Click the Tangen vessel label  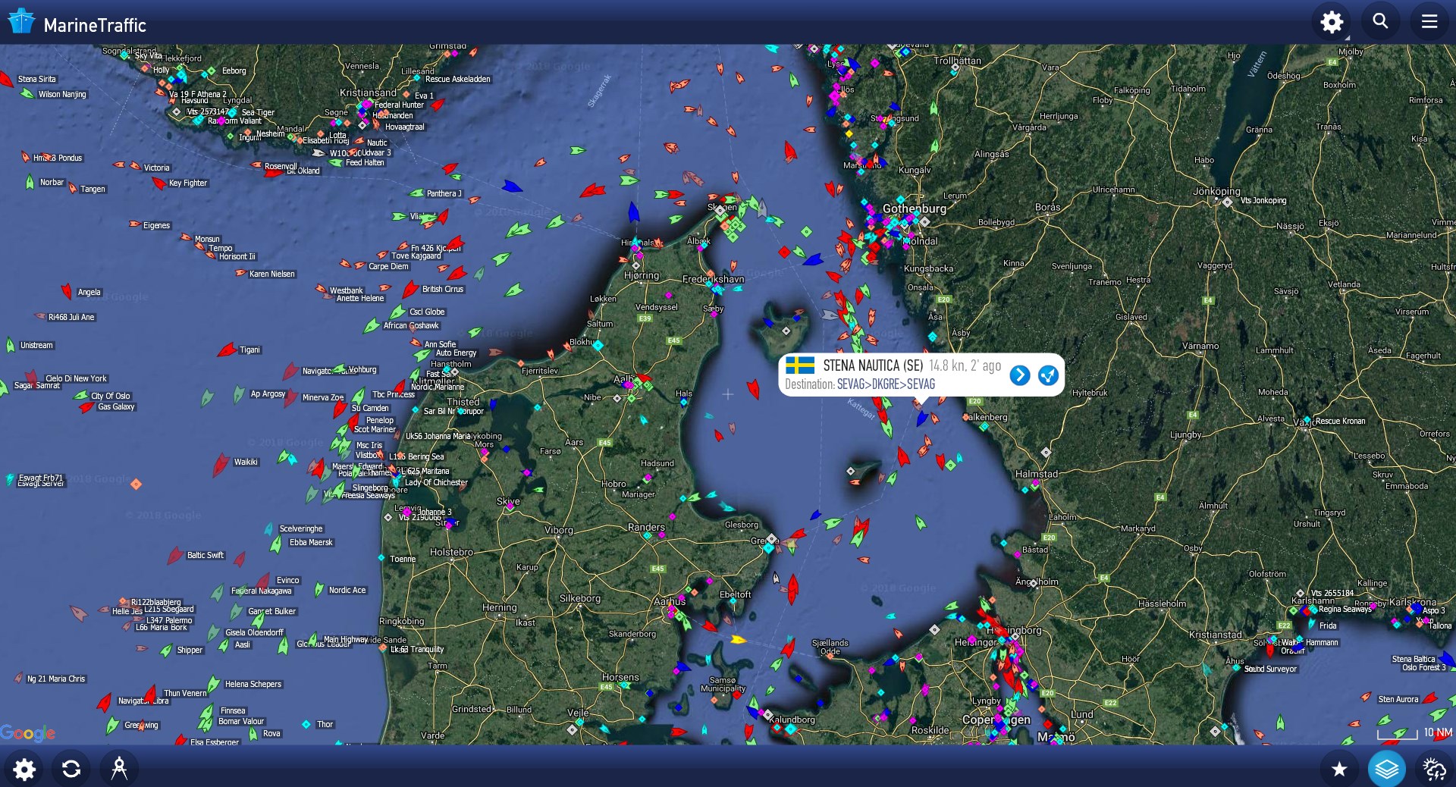[x=93, y=190]
